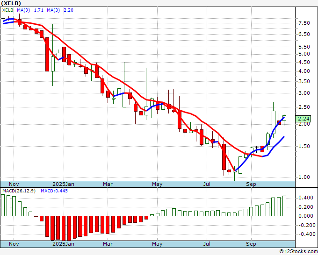Click the 2.20 moving average value
Image resolution: width=318 pixels, height=255 pixels.
(68, 10)
